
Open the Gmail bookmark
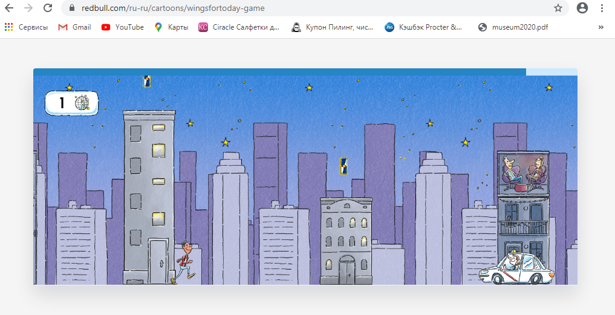click(74, 27)
